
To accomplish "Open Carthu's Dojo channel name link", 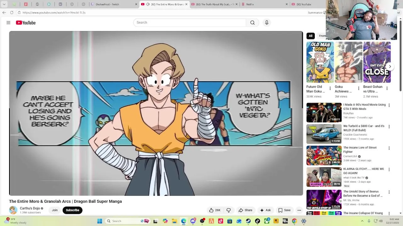I will click(30, 208).
